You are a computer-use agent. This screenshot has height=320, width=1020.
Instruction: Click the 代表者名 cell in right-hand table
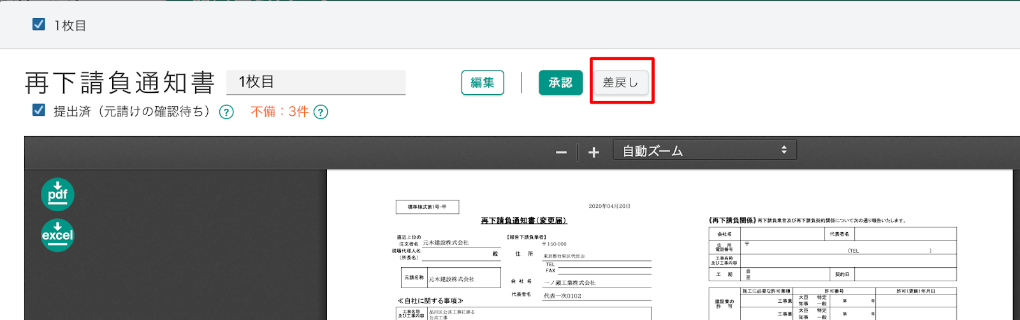(839, 234)
